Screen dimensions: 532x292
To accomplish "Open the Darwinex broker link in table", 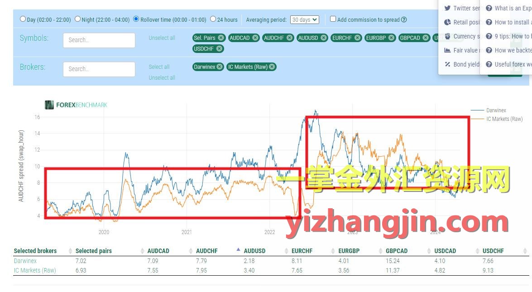I will 25,261.
